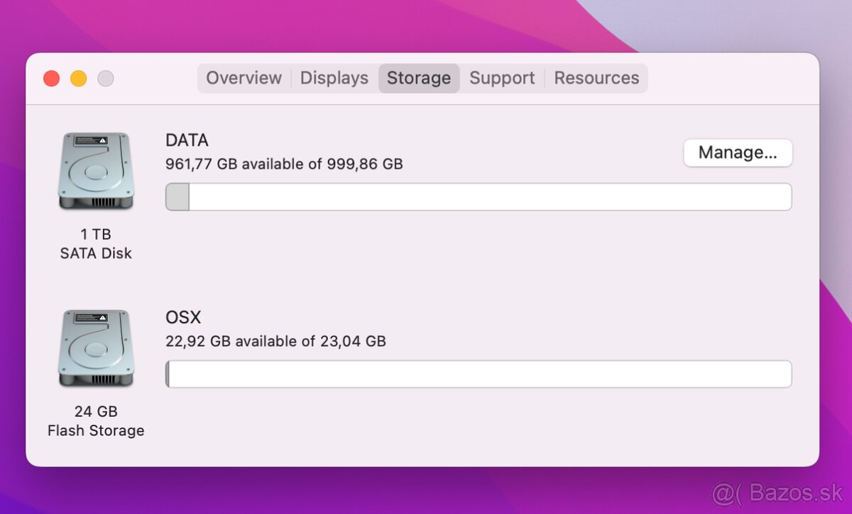Click the OSX Flash Storage drive icon
Viewport: 852px width, 514px height.
(96, 348)
